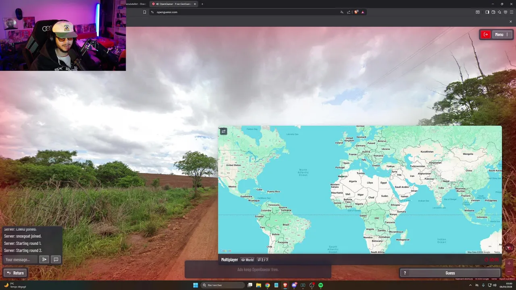This screenshot has height=290, width=516.
Task: Open Discord from taskbar
Action: pos(294,285)
